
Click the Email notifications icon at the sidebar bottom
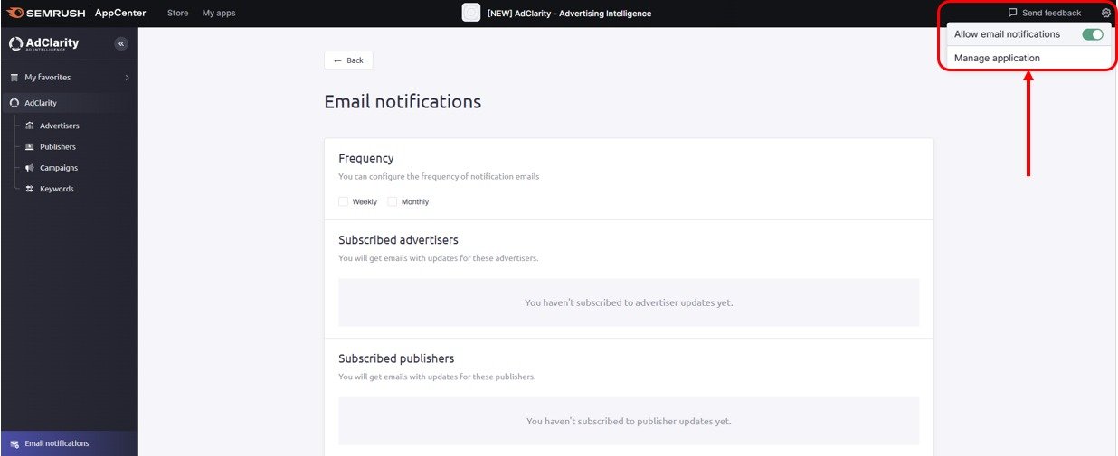coord(14,443)
